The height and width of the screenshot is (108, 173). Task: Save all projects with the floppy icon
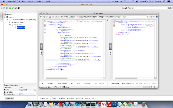click(x=7, y=8)
